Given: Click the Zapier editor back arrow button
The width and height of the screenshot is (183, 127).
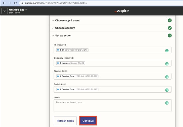Looking at the screenshot, I should 4,11.
